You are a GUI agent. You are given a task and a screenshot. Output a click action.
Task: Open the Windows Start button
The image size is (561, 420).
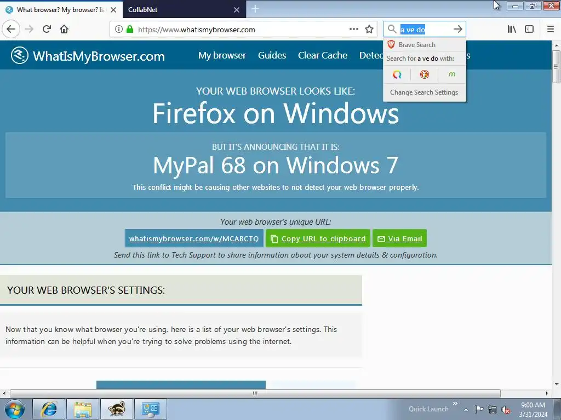14,409
